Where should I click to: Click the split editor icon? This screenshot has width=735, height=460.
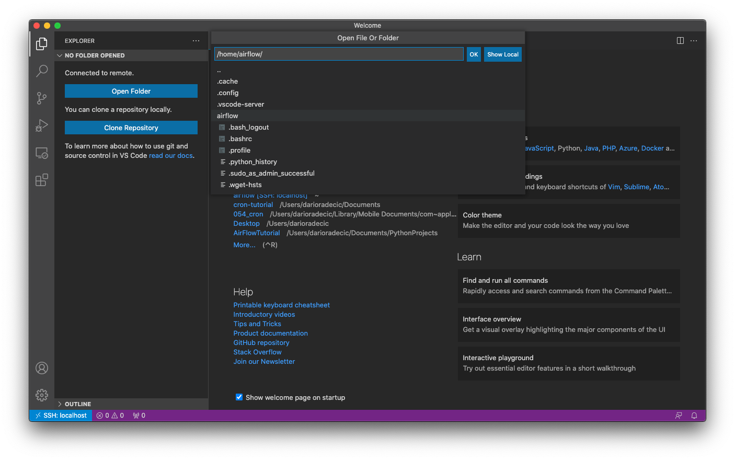[x=680, y=41]
